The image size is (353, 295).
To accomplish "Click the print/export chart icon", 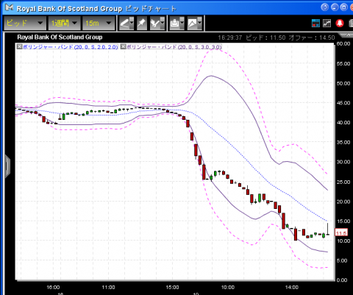I will coord(175,24).
